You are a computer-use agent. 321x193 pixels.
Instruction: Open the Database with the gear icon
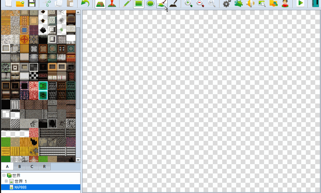(x=227, y=3)
